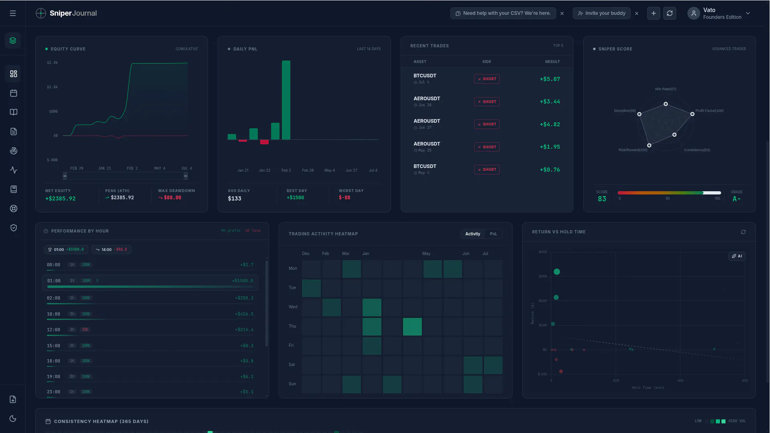Image resolution: width=770 pixels, height=433 pixels.
Task: Select the AEROUSDT Jun 28 trade row
Action: 487,102
